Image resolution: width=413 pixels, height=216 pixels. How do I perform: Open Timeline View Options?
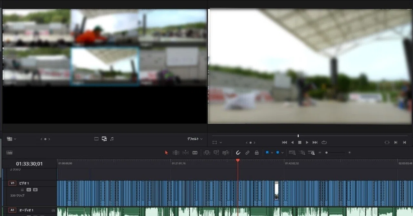[x=9, y=152]
